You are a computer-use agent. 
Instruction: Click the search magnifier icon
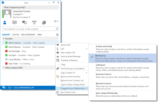57,29
